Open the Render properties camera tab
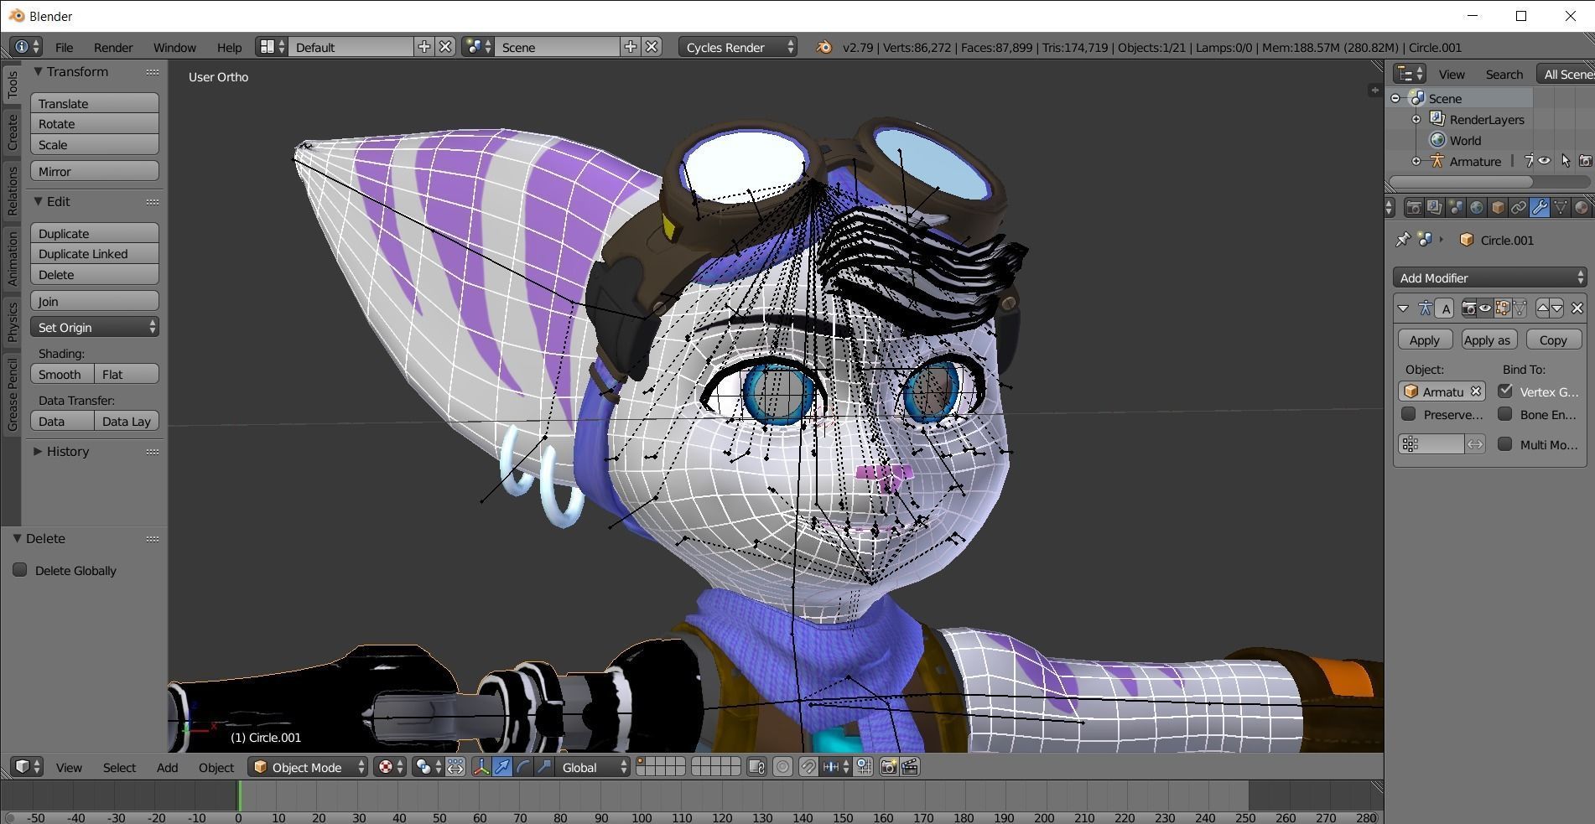This screenshot has height=824, width=1595. tap(1414, 207)
